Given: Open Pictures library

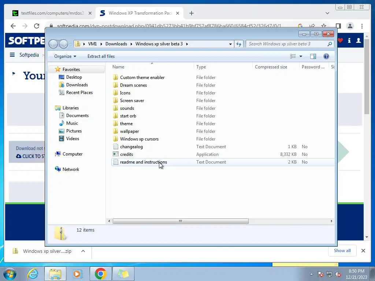Looking at the screenshot, I should (x=74, y=131).
